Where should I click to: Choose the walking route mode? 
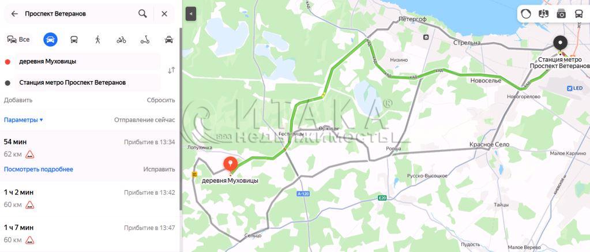click(x=98, y=39)
